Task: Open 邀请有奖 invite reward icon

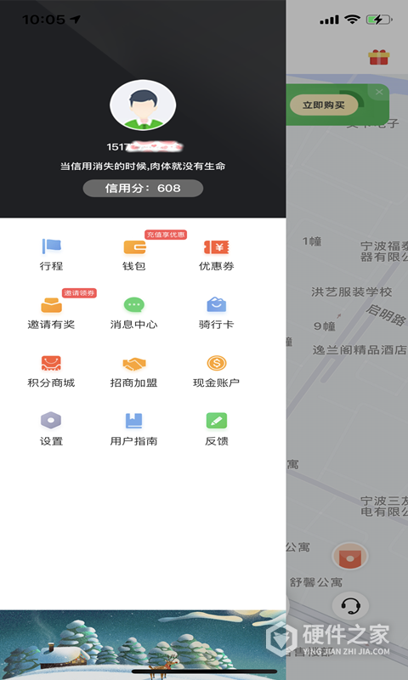Action: point(52,305)
